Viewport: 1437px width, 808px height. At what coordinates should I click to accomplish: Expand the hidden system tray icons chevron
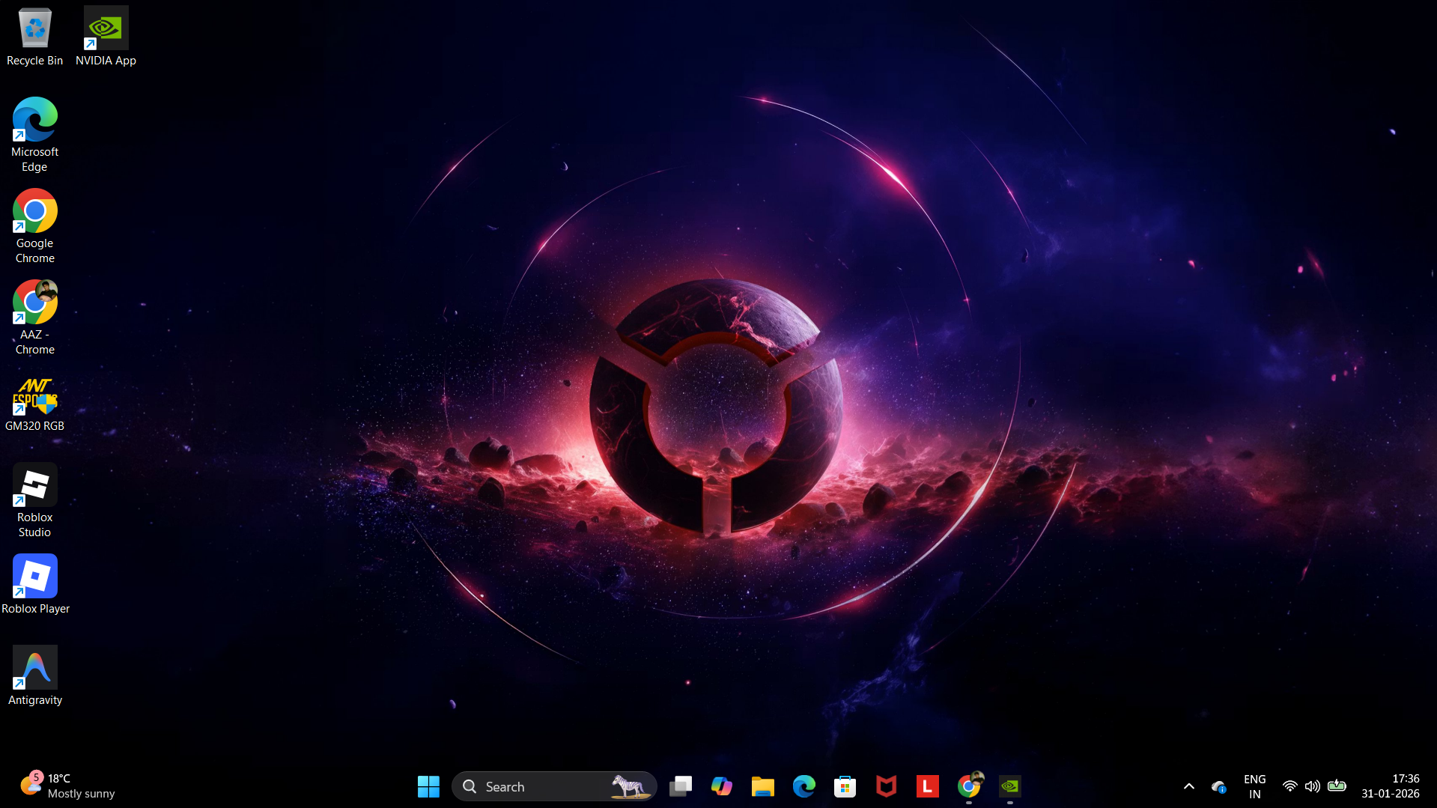click(1188, 786)
